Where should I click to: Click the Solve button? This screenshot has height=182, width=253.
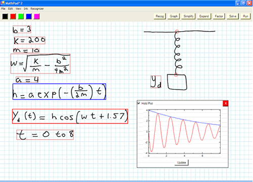pyautogui.click(x=233, y=16)
